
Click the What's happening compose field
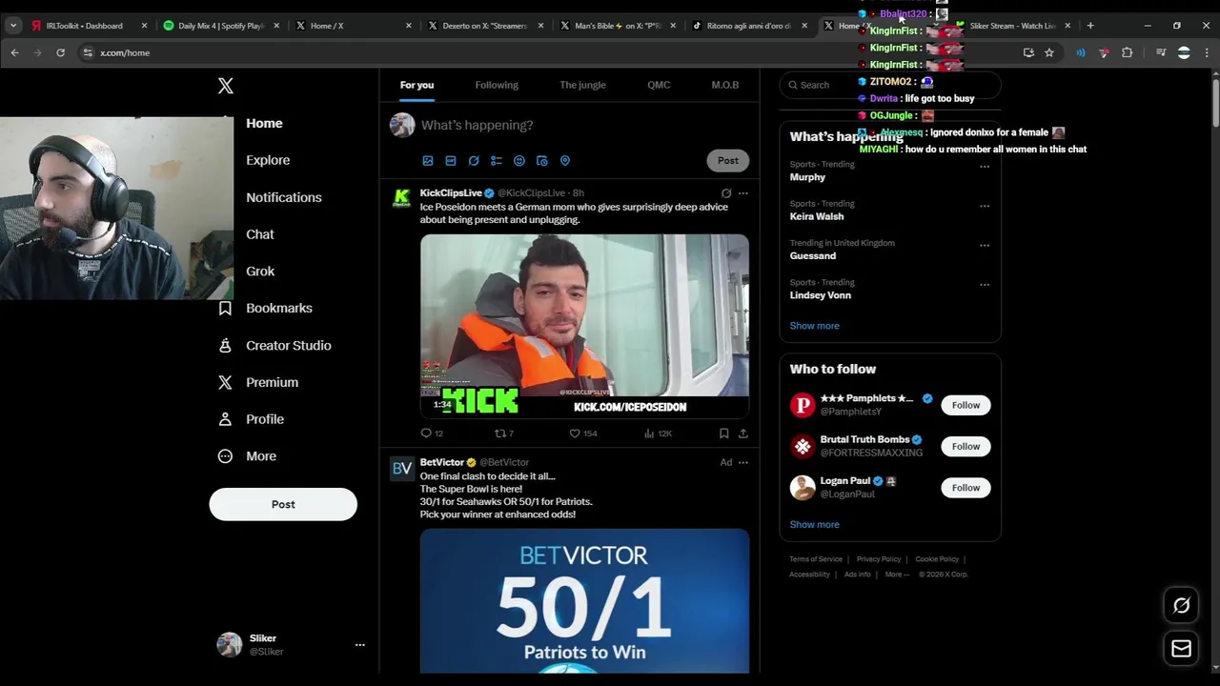point(583,126)
